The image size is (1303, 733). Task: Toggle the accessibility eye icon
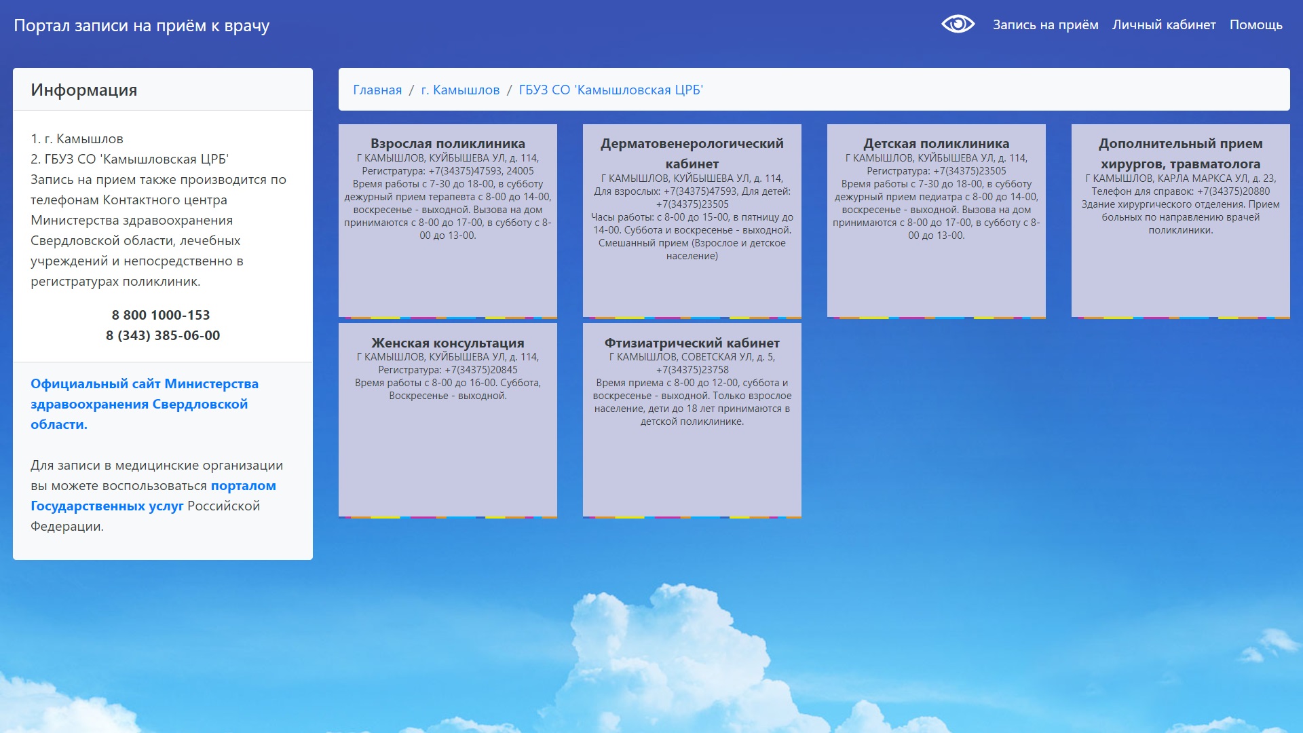[958, 24]
